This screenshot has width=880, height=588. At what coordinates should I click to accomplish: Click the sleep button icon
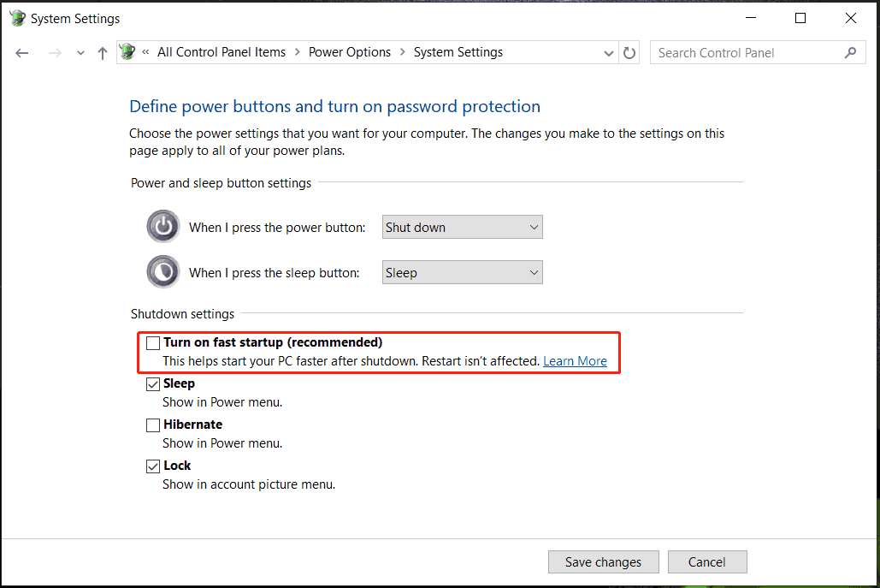(x=163, y=272)
